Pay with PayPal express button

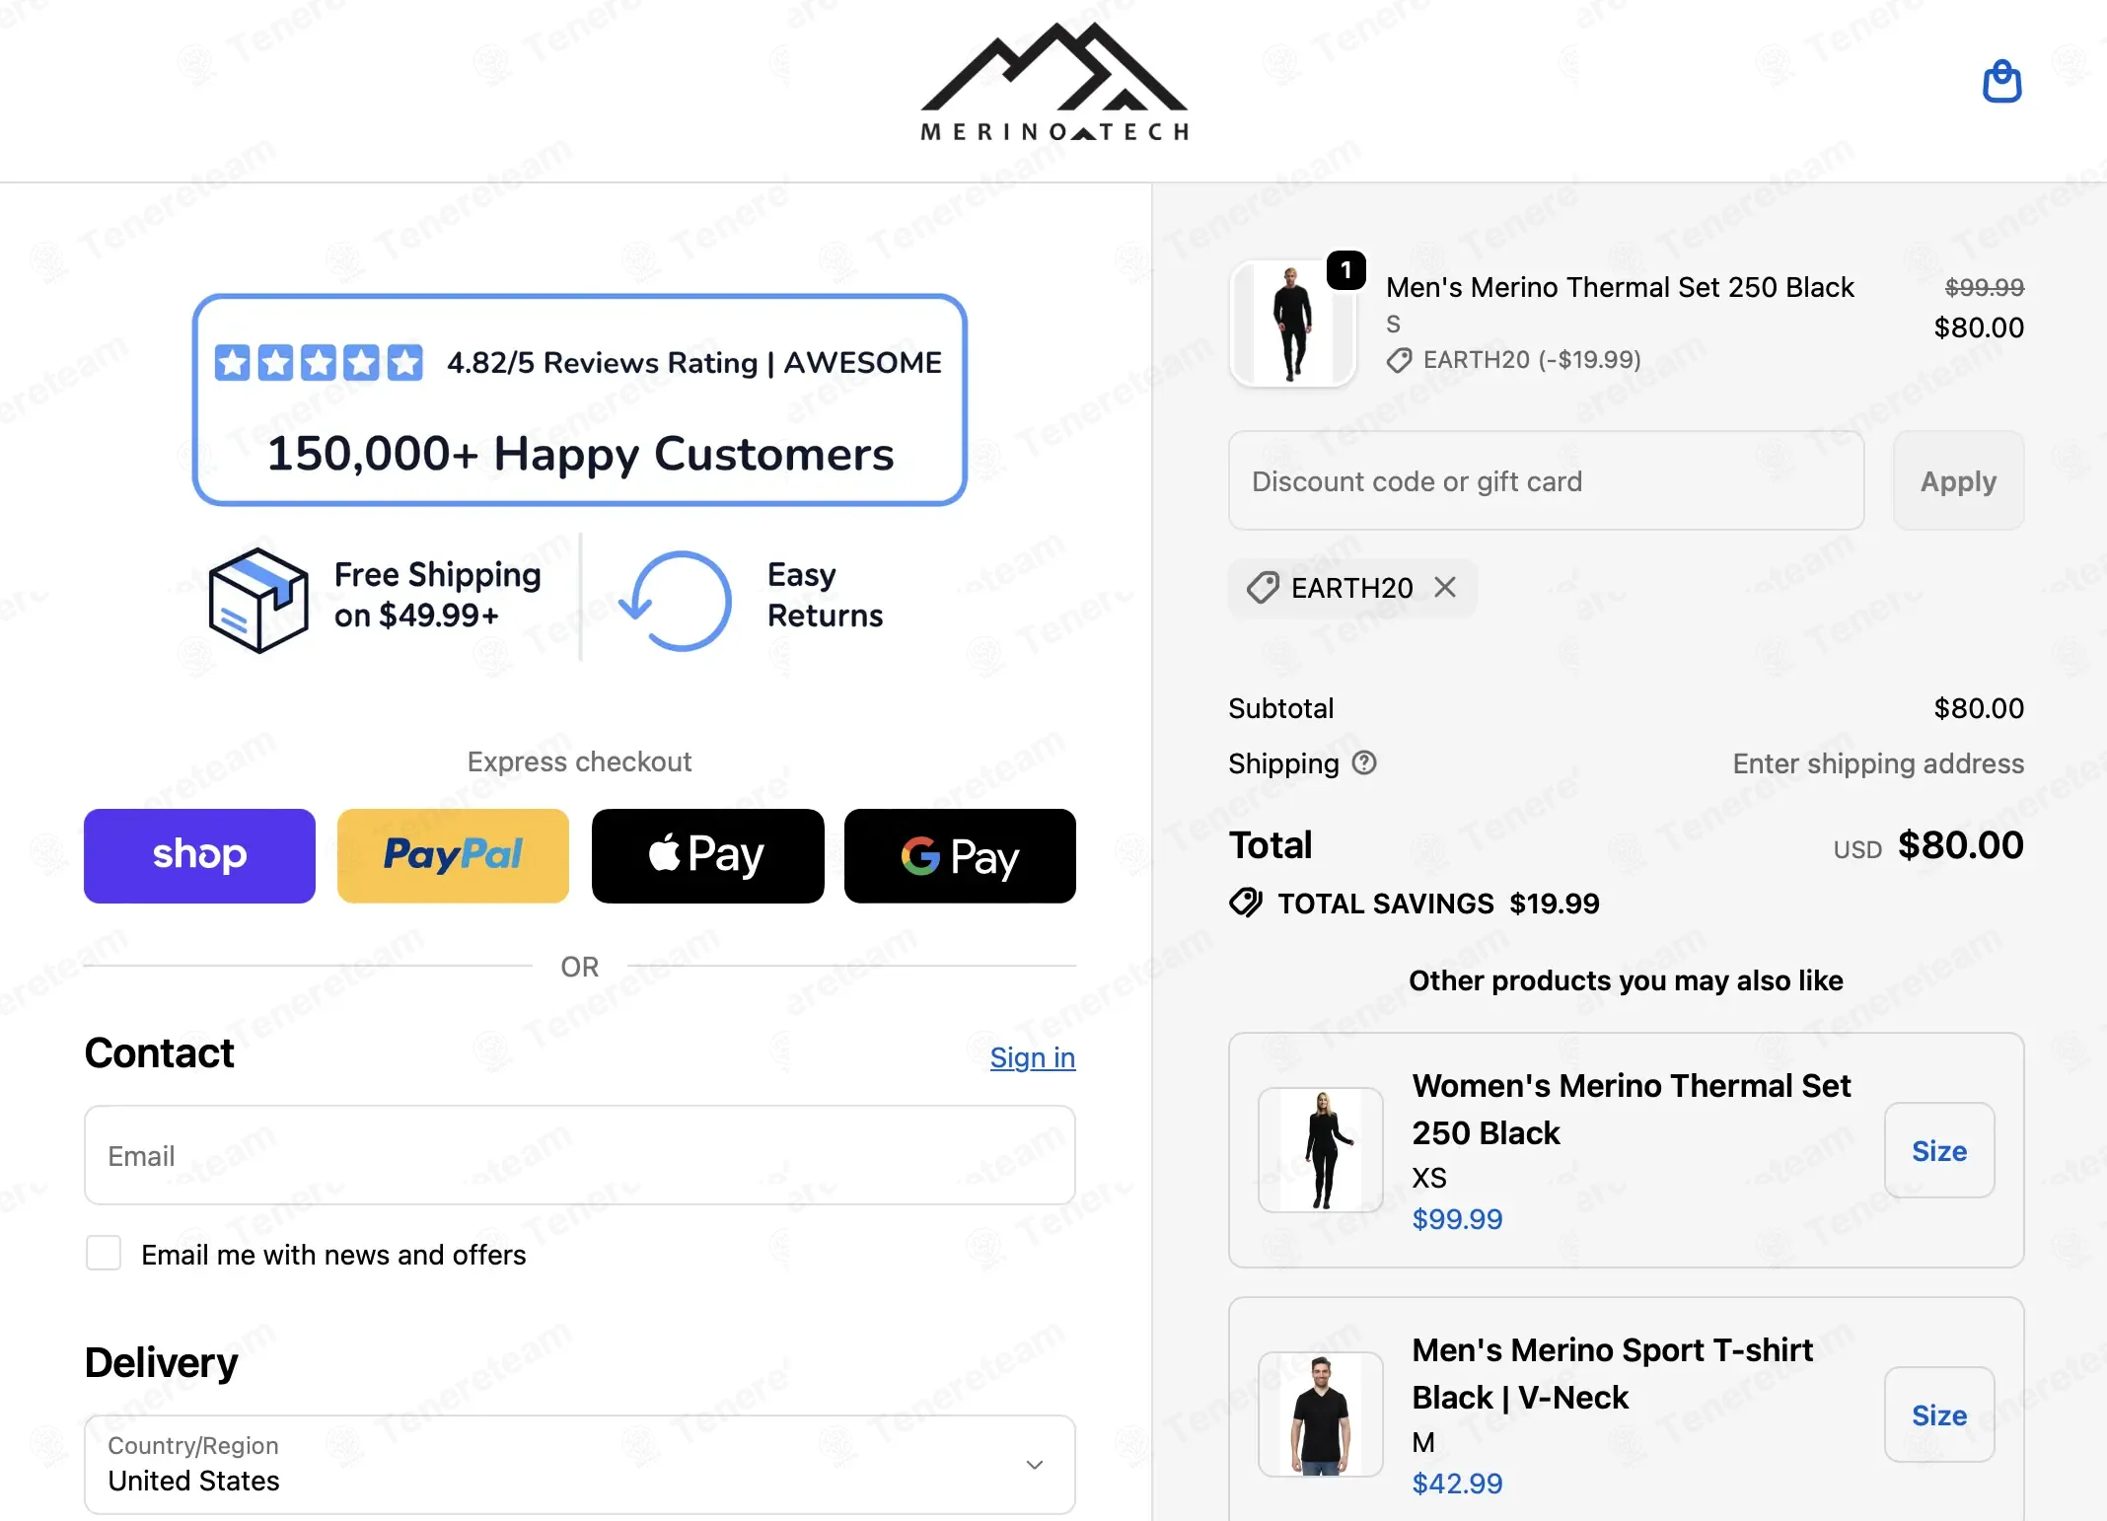tap(453, 855)
